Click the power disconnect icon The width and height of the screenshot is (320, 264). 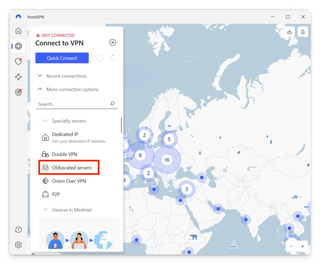(x=99, y=58)
